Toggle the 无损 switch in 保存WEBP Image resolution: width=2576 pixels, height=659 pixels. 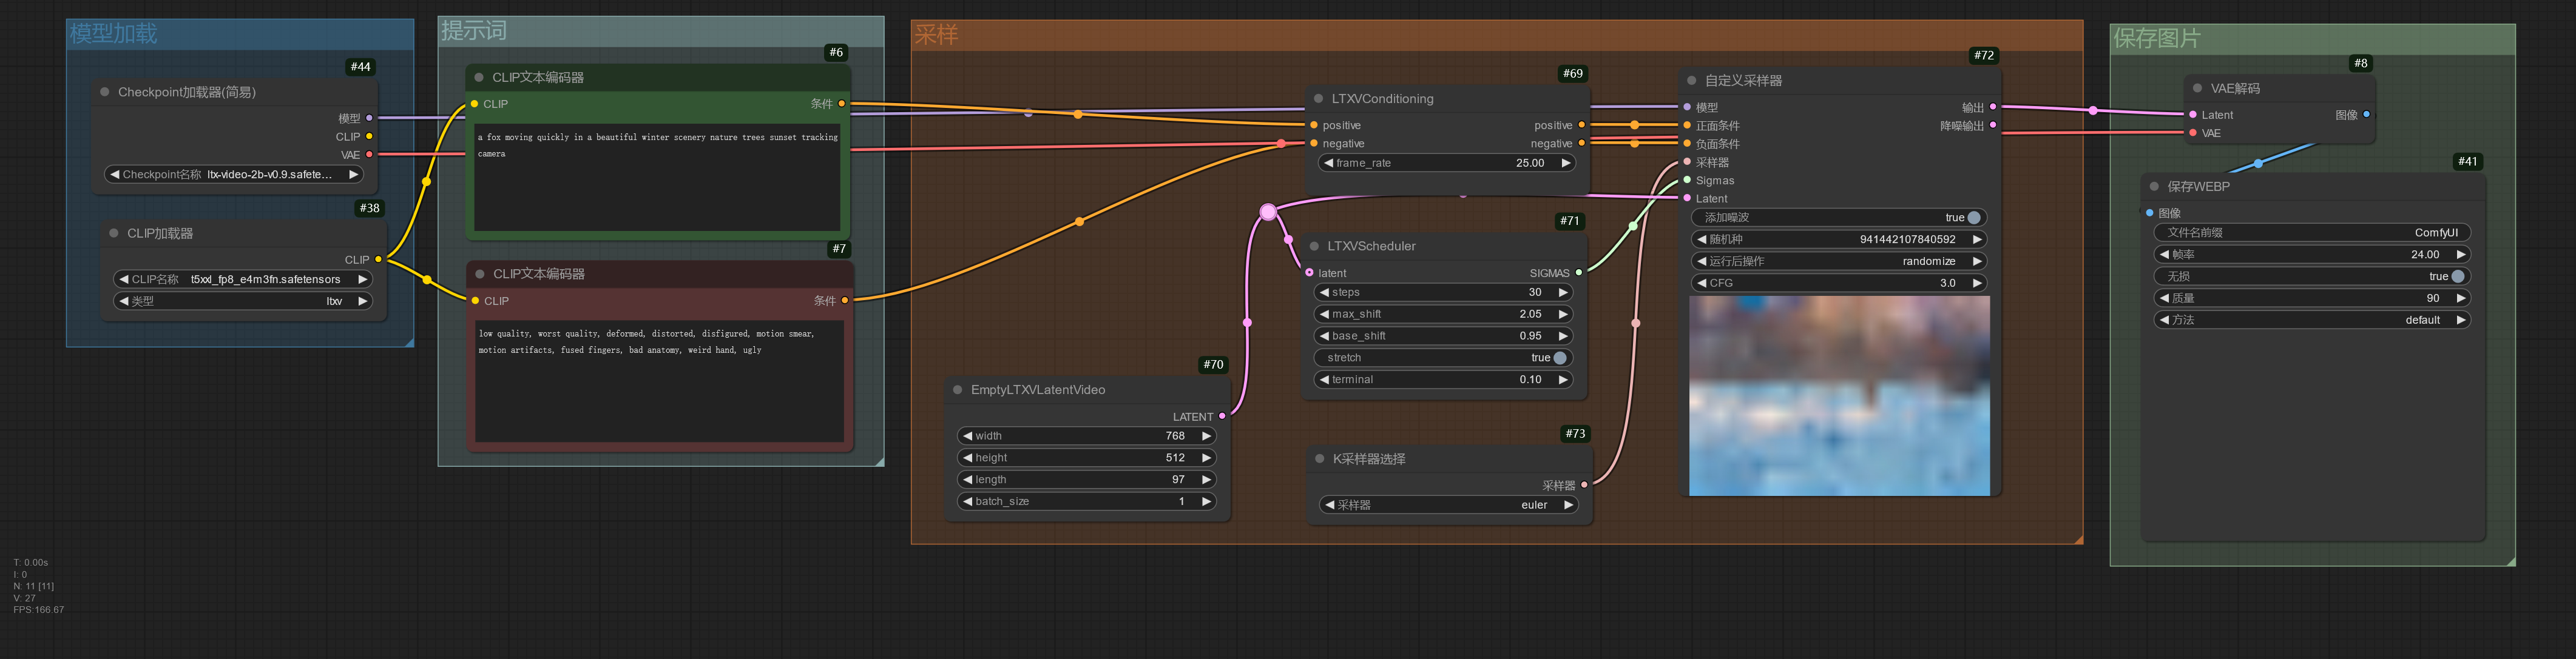(x=2457, y=276)
